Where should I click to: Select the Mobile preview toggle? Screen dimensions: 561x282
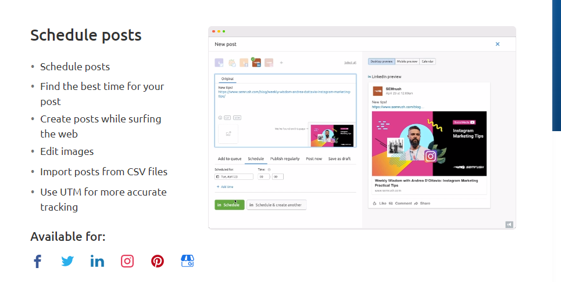pos(407,62)
